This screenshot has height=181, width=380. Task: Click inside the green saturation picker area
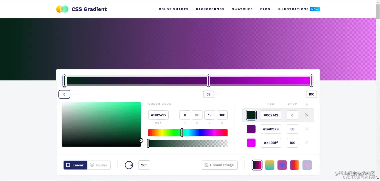click(101, 124)
